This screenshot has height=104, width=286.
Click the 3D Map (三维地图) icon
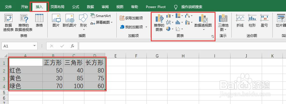coord(223,18)
